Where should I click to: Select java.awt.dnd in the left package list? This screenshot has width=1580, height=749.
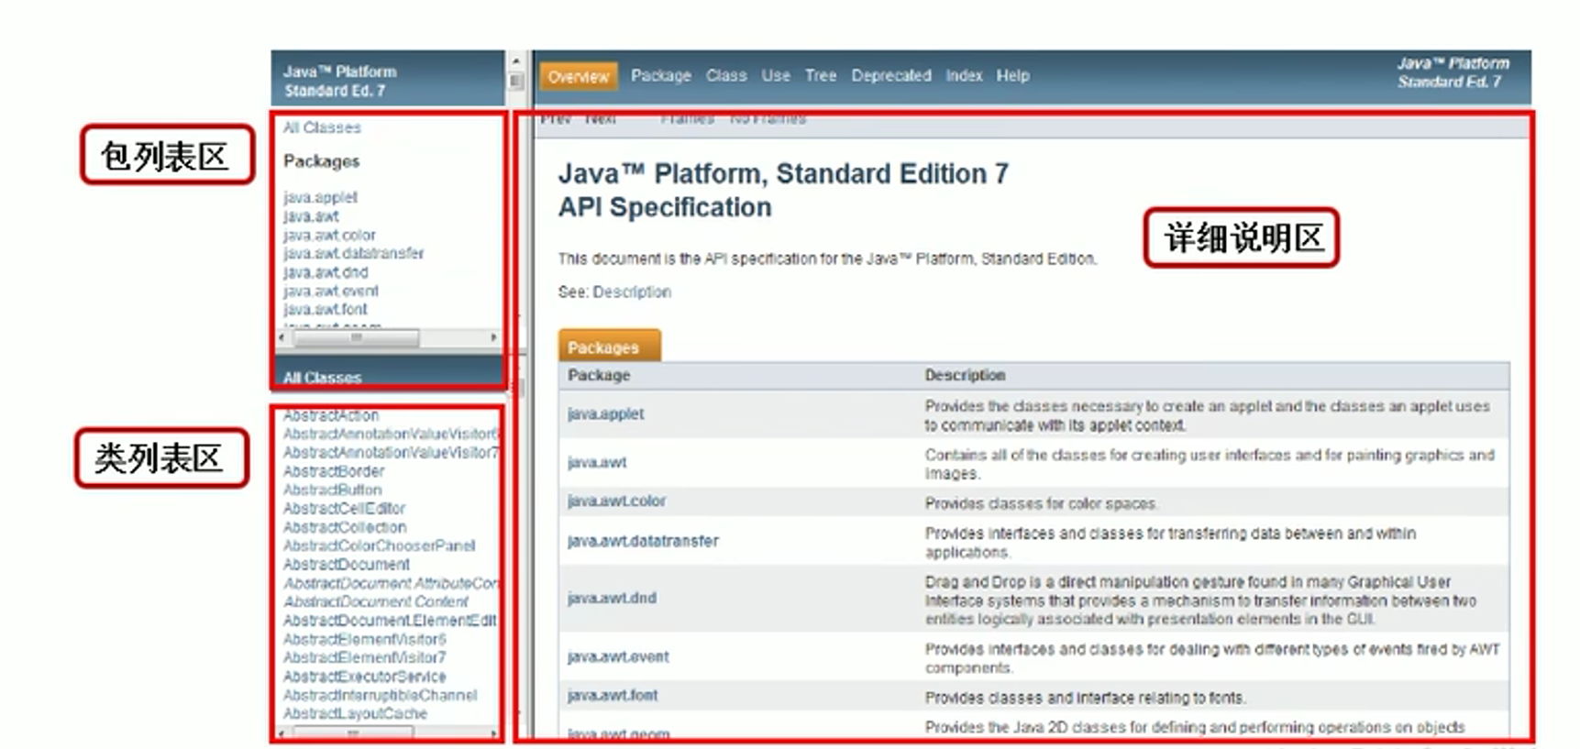pyautogui.click(x=326, y=272)
